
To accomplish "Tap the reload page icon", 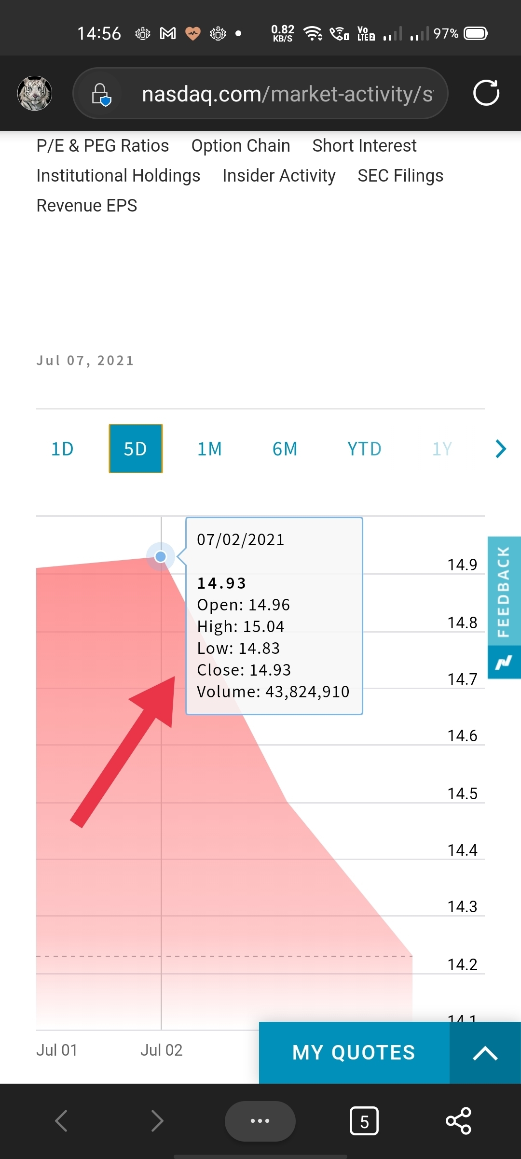I will click(486, 93).
